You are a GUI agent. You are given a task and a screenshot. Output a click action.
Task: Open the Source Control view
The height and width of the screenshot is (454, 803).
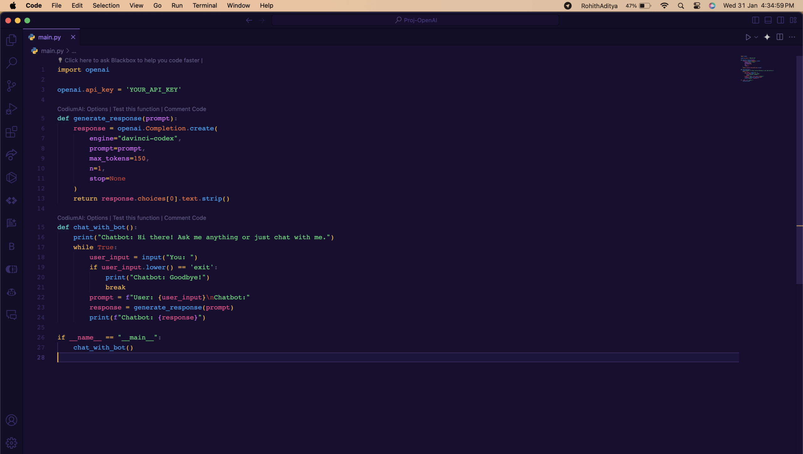click(12, 86)
